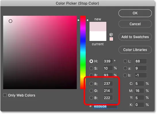Select the G green radio button
Viewport: 157px width, 114px height.
(x=91, y=91)
